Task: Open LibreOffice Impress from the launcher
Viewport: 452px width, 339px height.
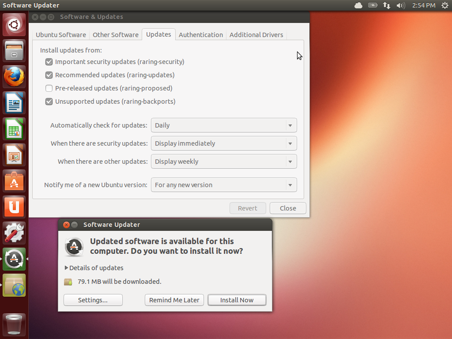Action: pos(14,155)
